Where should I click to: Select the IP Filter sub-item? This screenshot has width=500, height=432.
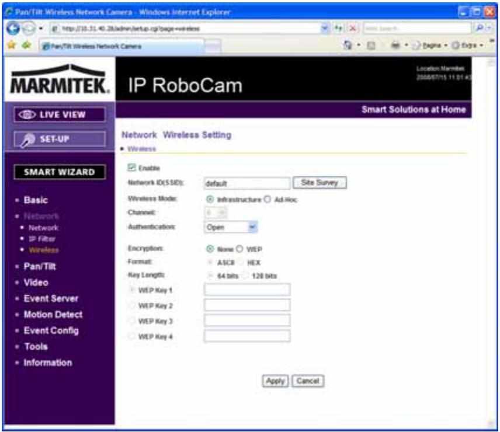(42, 239)
